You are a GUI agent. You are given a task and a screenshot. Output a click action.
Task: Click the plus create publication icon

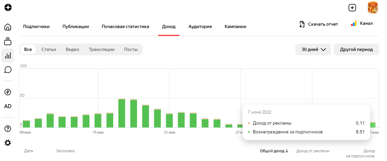pos(352,8)
